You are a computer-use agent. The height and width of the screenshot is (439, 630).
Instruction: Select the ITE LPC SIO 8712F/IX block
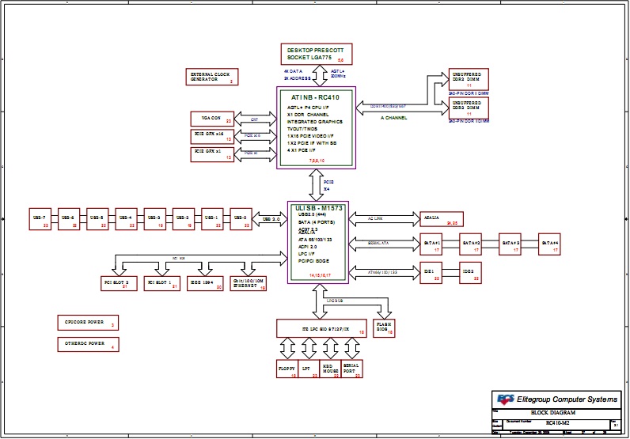[321, 328]
